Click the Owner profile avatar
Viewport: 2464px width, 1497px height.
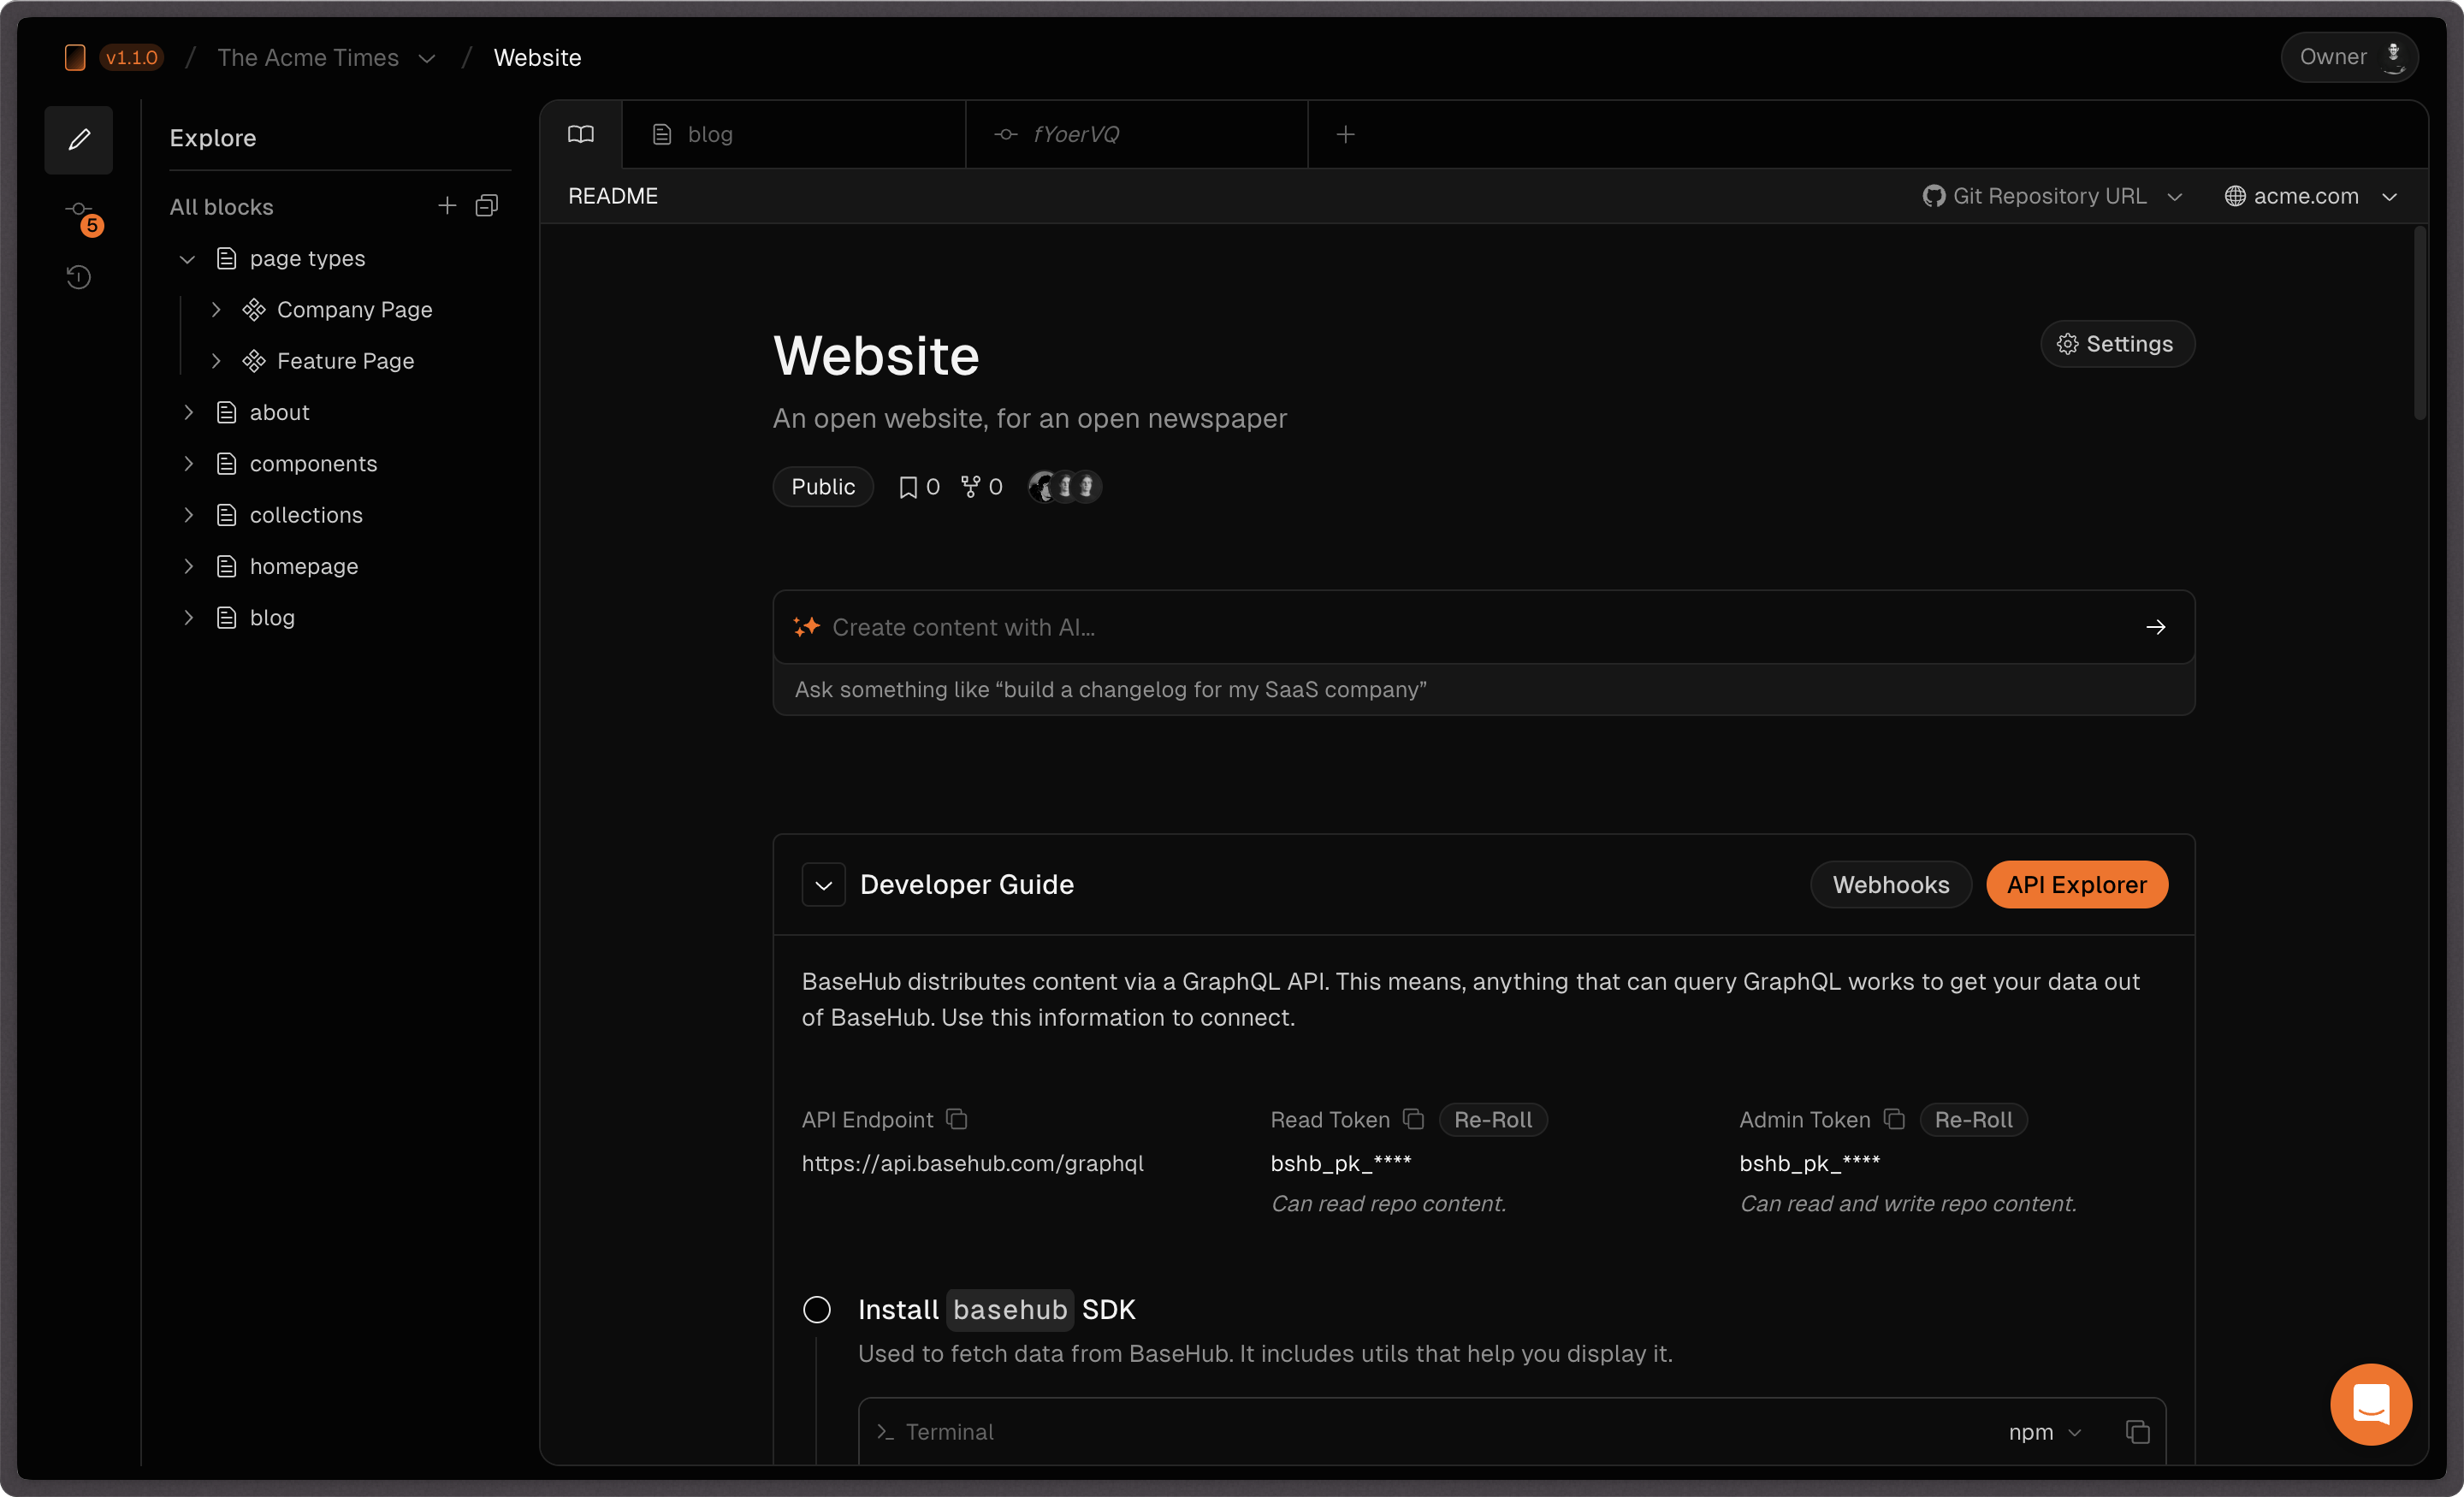tap(2394, 57)
